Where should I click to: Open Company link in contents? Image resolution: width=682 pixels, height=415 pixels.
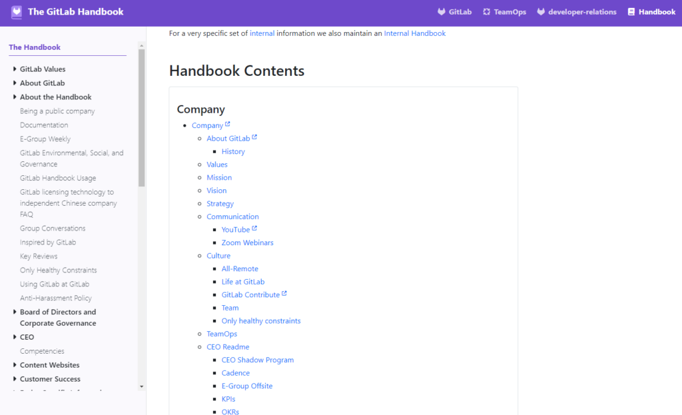tap(208, 125)
